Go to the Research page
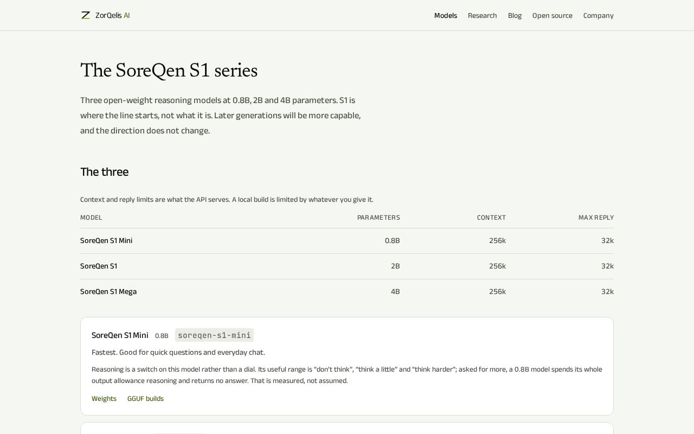The width and height of the screenshot is (694, 434). click(x=483, y=16)
